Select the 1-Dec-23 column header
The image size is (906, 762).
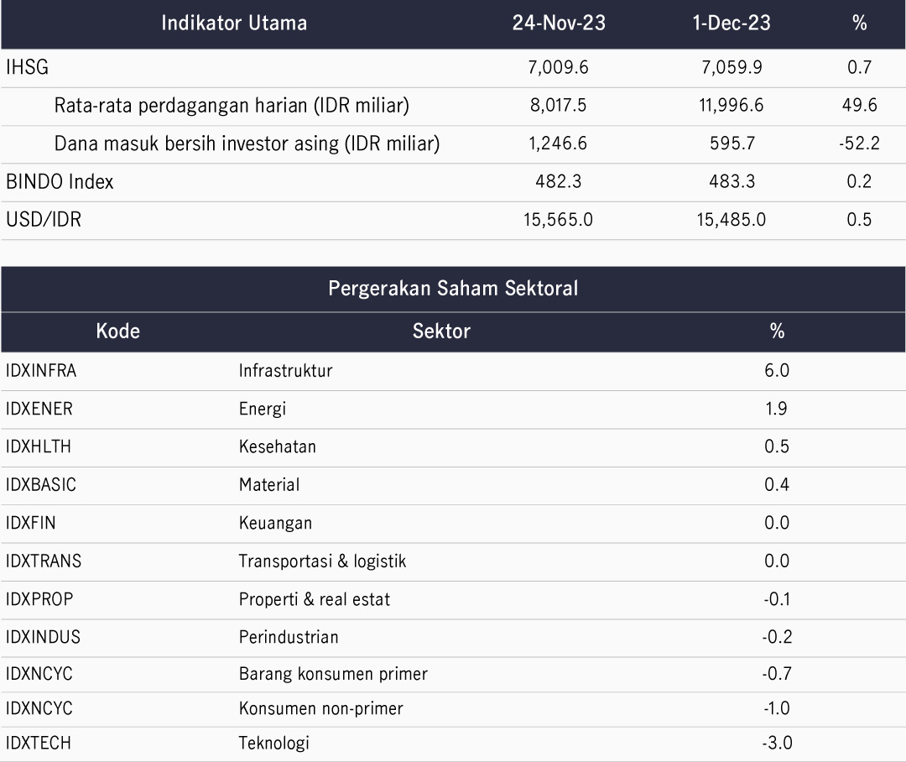[x=732, y=23]
